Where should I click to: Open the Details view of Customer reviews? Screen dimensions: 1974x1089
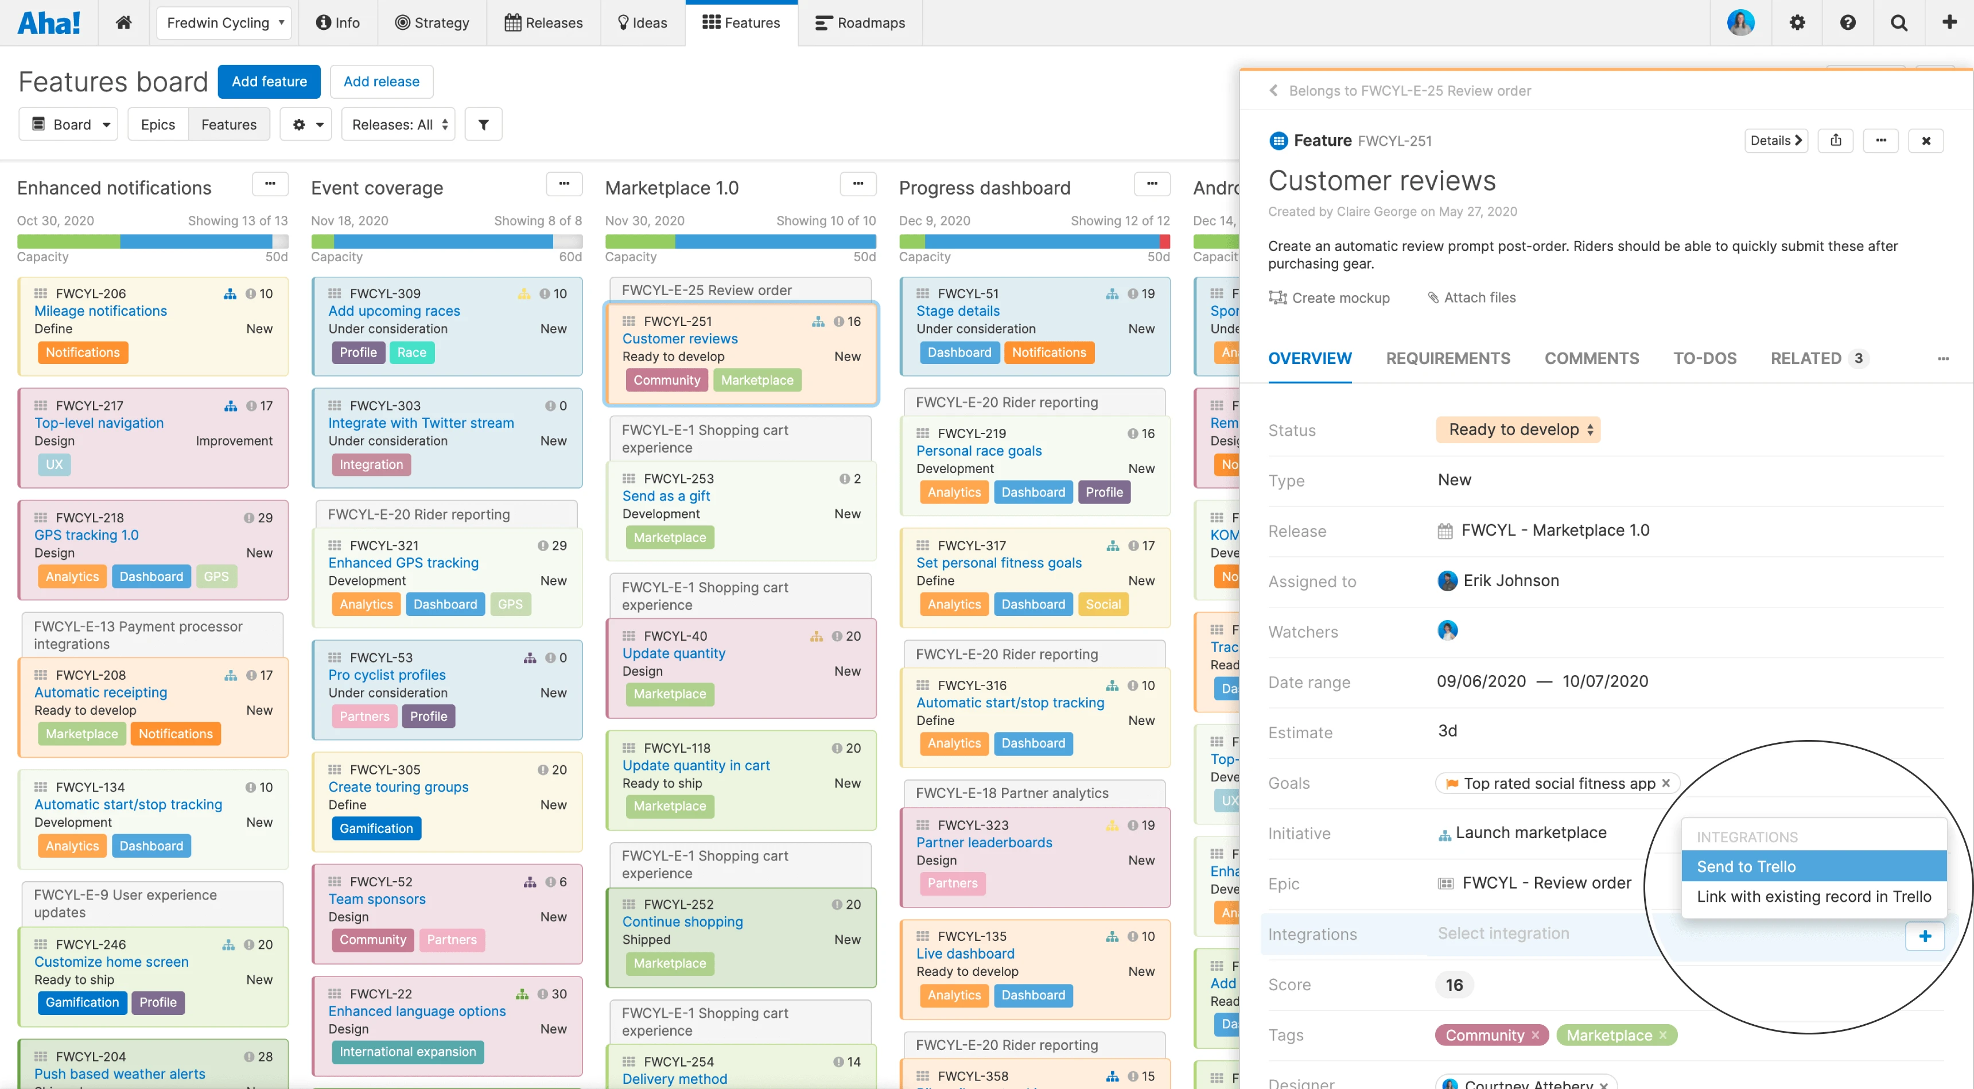tap(1776, 140)
